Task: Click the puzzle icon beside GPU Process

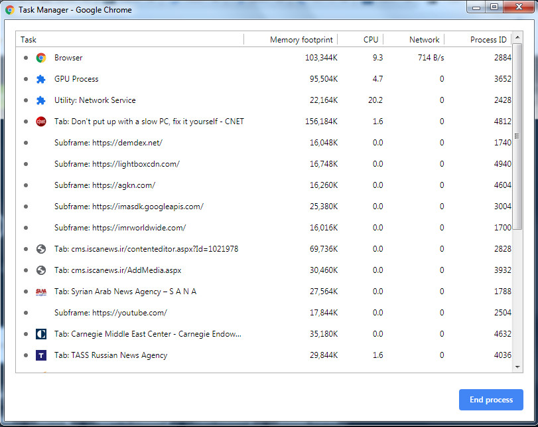Action: point(41,79)
